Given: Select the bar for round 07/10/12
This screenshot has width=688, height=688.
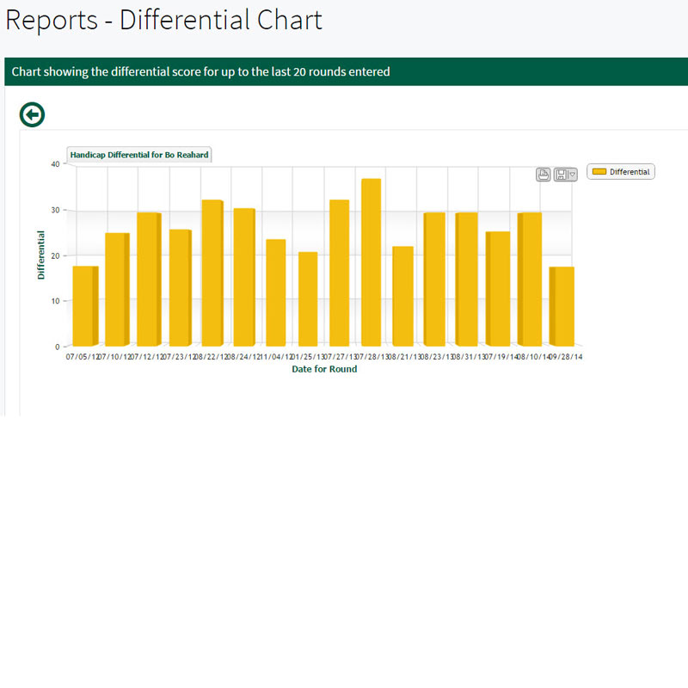Looking at the screenshot, I should [x=115, y=289].
